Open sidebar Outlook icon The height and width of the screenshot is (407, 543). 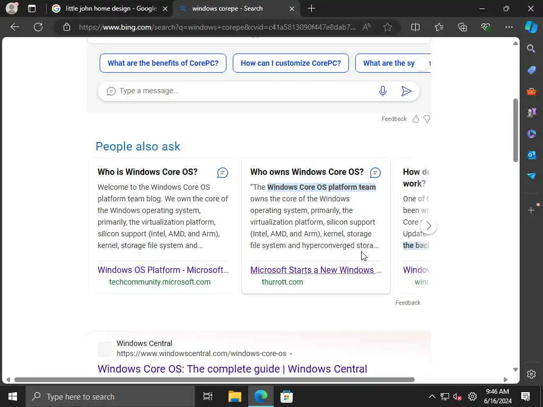(531, 155)
